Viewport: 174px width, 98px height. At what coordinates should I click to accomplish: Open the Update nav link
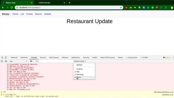click(48, 14)
